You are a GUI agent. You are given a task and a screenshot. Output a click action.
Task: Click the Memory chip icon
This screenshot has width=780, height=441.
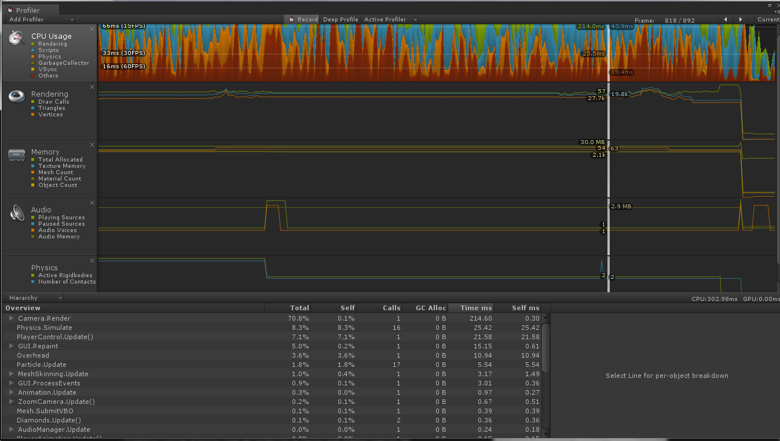(17, 154)
